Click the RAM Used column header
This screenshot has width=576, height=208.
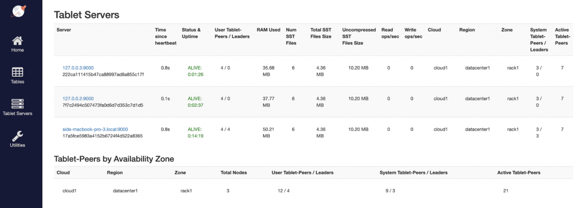click(268, 30)
